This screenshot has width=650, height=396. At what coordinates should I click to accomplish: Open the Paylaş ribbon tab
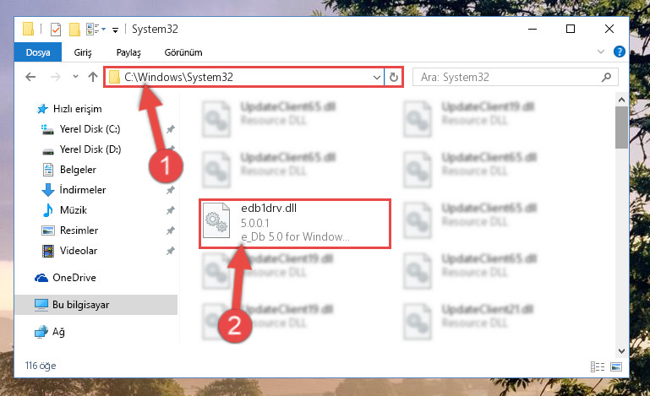[128, 52]
